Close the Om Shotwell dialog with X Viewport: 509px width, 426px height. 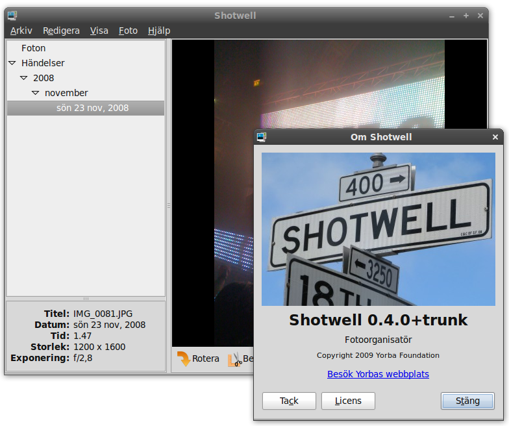pyautogui.click(x=495, y=137)
